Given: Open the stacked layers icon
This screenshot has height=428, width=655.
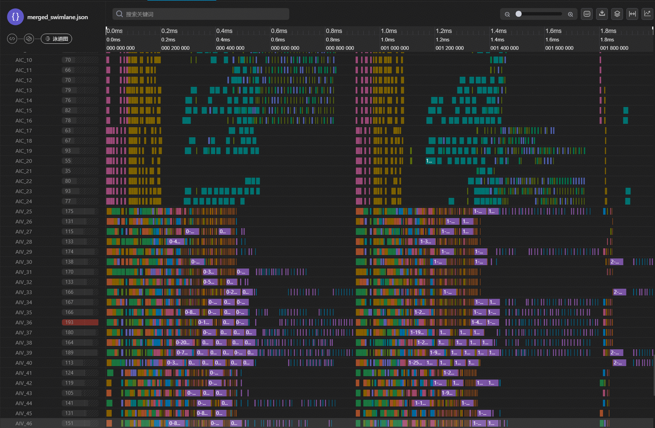Looking at the screenshot, I should click(617, 14).
